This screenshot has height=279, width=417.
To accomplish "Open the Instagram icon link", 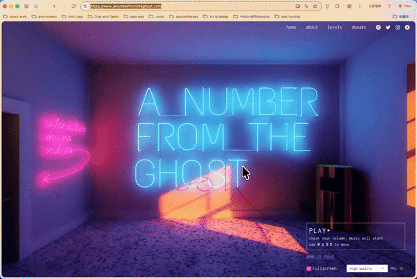I will pyautogui.click(x=397, y=27).
